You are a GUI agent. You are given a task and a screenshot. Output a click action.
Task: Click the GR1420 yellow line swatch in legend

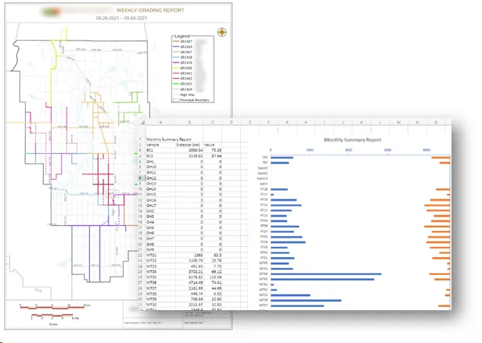click(176, 68)
